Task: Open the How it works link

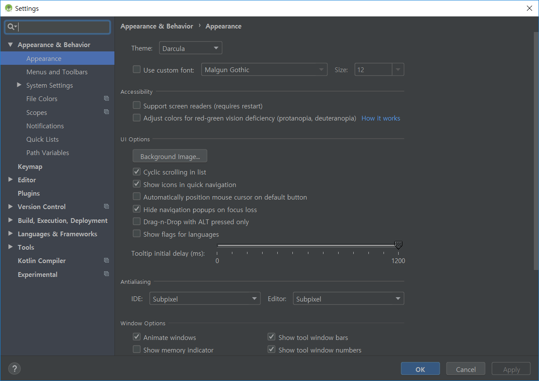Action: click(380, 118)
